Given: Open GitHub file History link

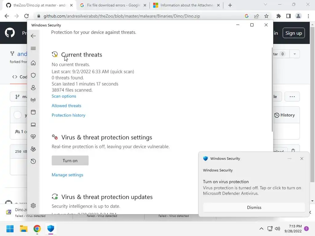Looking at the screenshot, I should click(x=285, y=115).
